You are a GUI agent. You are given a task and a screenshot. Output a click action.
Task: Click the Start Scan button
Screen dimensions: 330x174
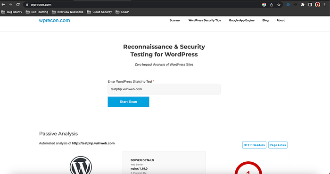(128, 102)
